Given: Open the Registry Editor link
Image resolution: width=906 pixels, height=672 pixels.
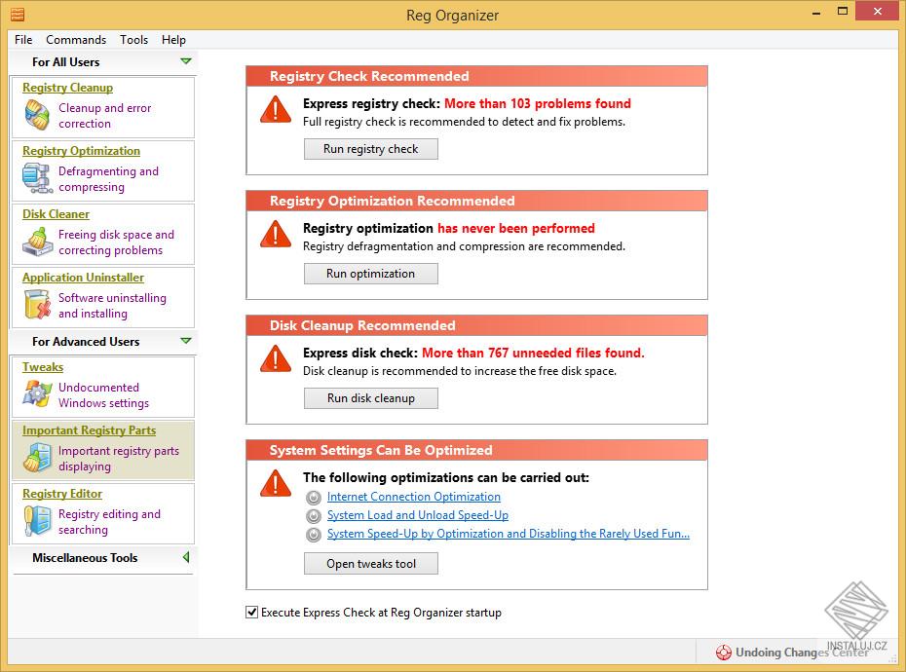Looking at the screenshot, I should (62, 494).
